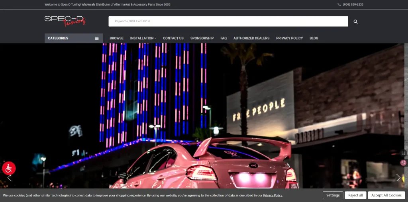Click the pink translate icon

pyautogui.click(x=403, y=163)
